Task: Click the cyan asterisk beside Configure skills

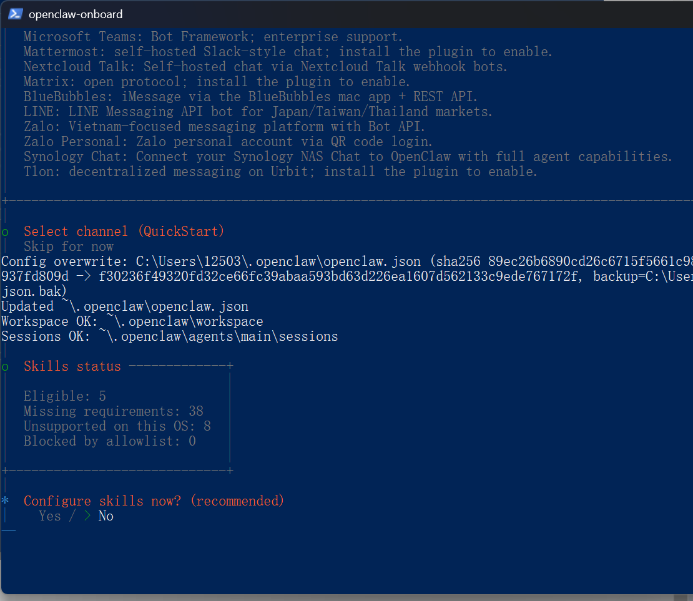Action: tap(5, 501)
